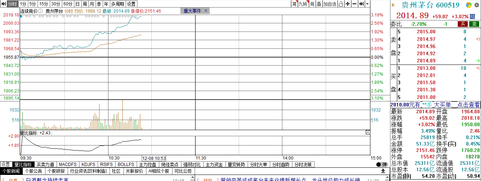Open the gear settings icon near the stock name
Viewport: 481px width, 181px height.
point(477,5)
